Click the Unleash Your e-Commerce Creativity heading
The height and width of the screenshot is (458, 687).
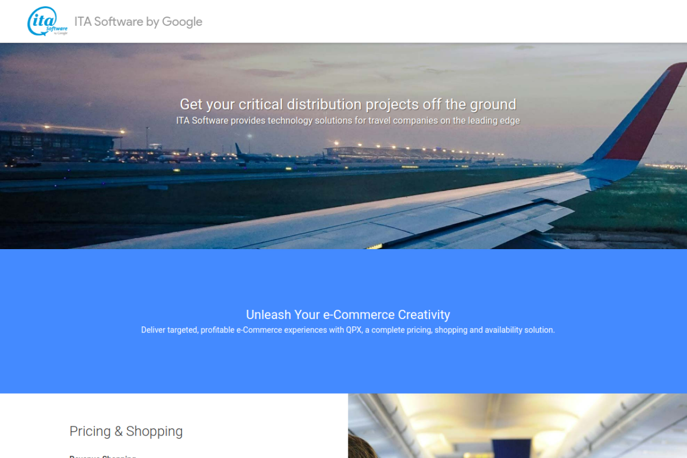[348, 315]
